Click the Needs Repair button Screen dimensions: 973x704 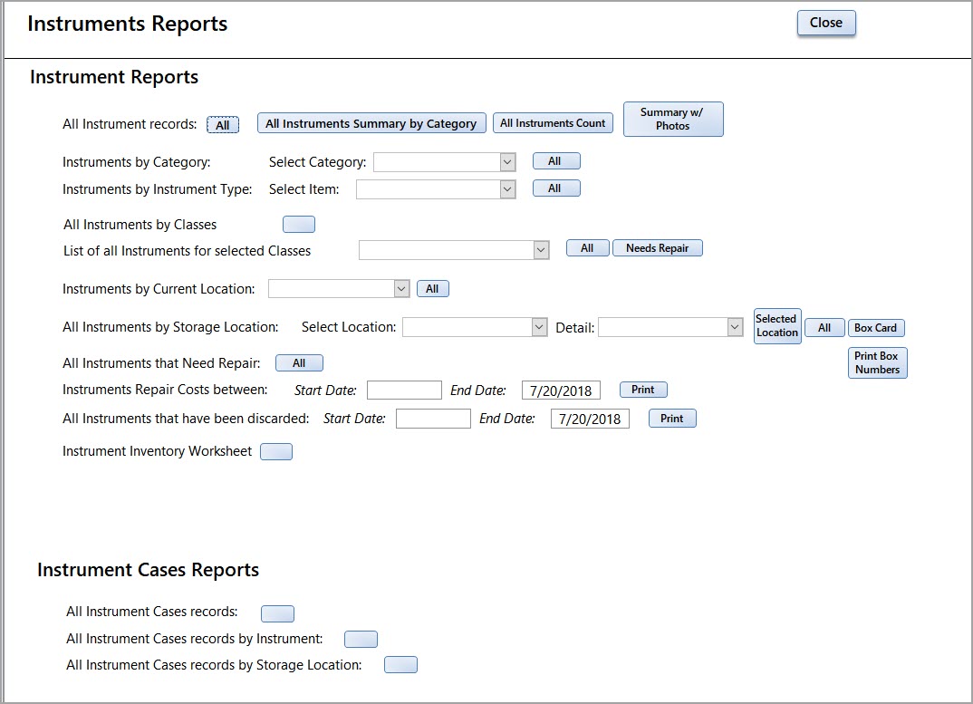tap(658, 247)
